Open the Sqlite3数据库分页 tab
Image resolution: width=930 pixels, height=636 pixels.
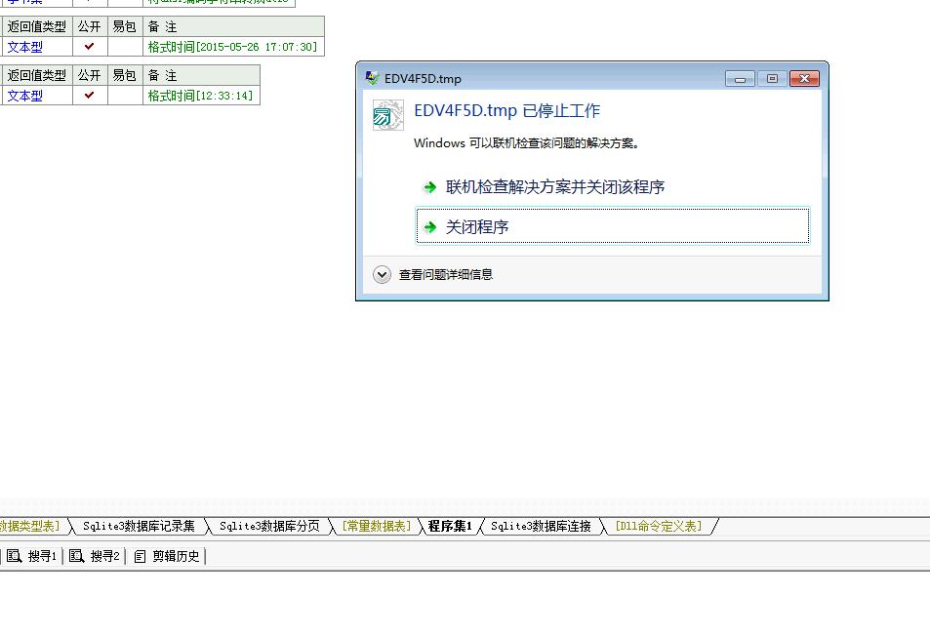pos(269,527)
